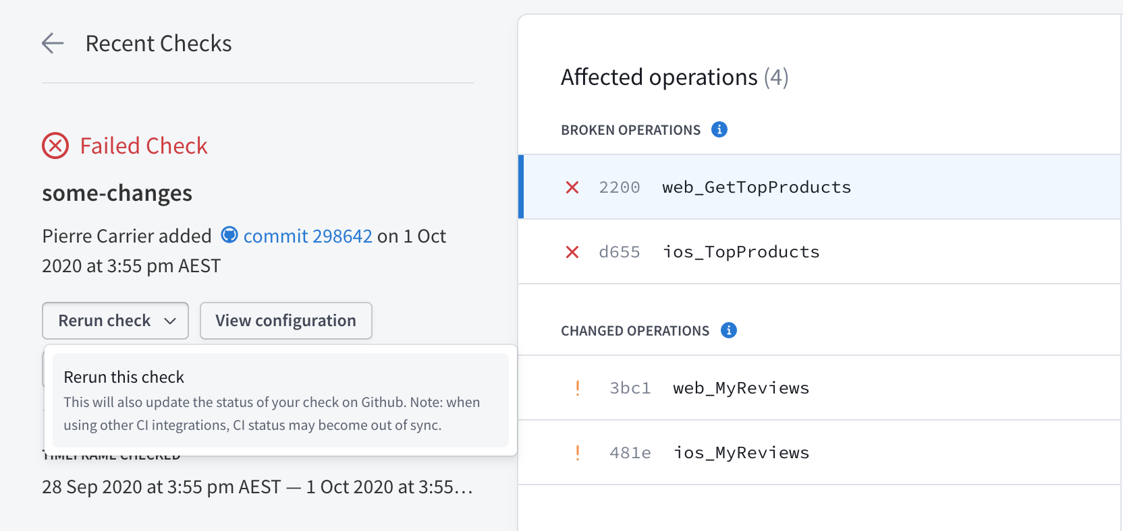Select the ios_TopProducts operation name
The width and height of the screenshot is (1123, 531).
tap(741, 252)
